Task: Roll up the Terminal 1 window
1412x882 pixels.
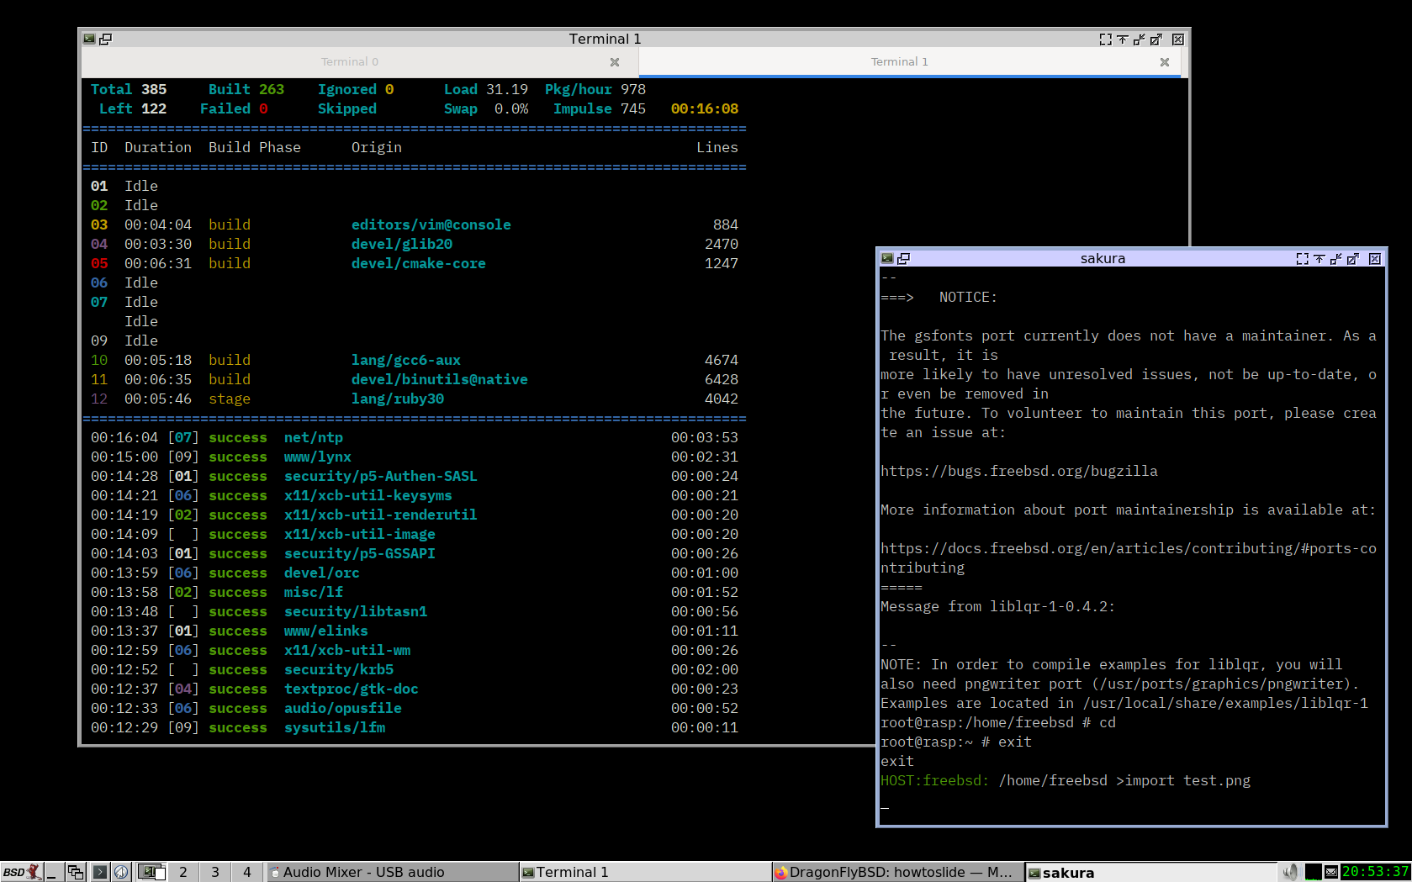Action: (x=1123, y=39)
